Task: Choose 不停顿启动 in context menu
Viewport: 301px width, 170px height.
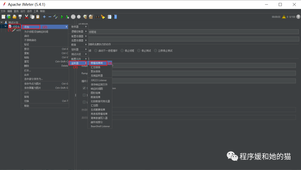Action: (45, 40)
